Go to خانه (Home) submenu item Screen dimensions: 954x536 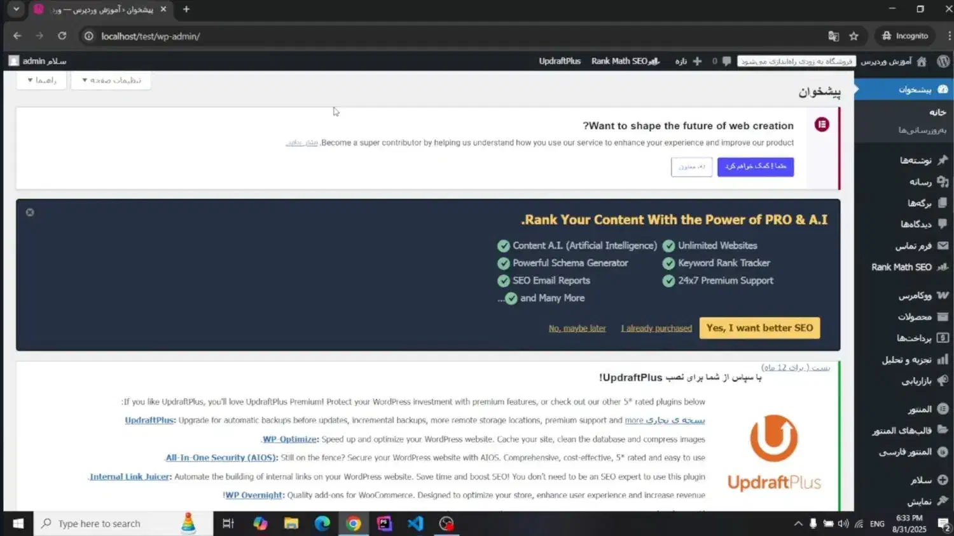click(937, 112)
